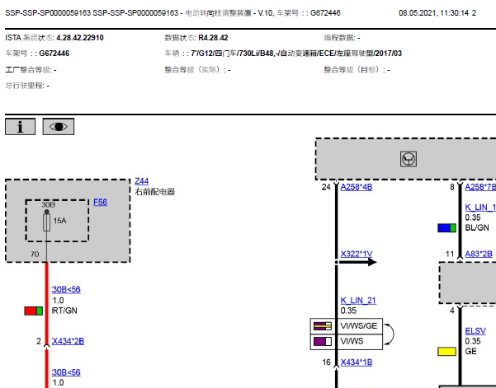The height and width of the screenshot is (388, 496).
Task: Click the color swap curved arrow icon
Action: pyautogui.click(x=390, y=334)
